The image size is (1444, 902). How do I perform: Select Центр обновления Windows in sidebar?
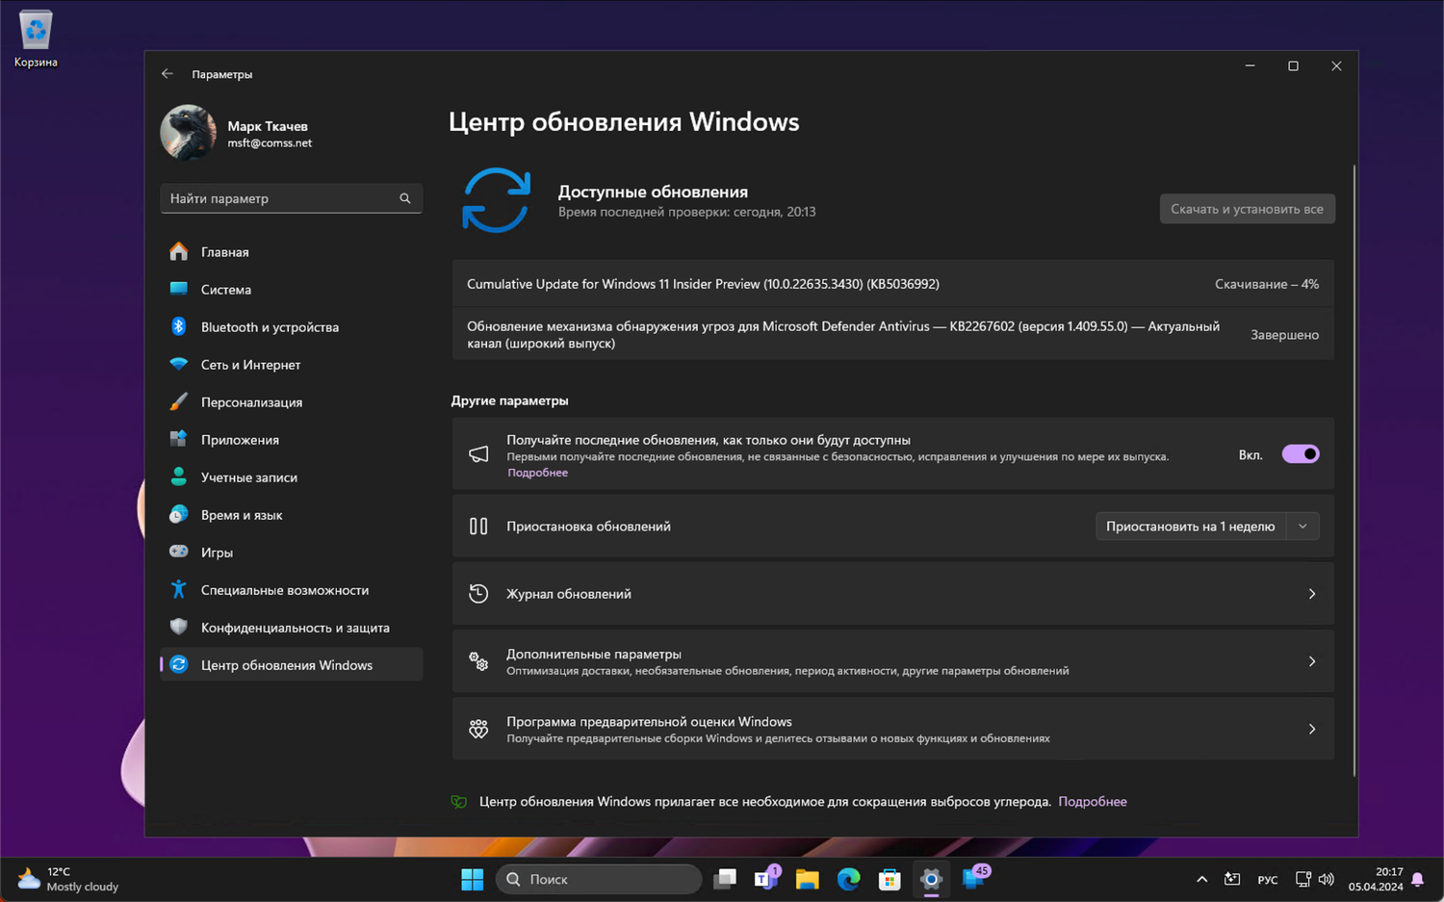[x=291, y=664]
